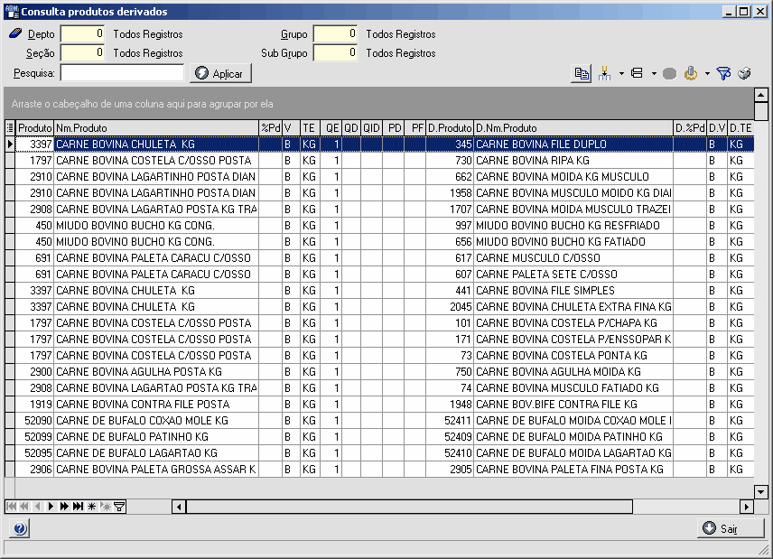Click the grid indicator icon before Produto header

click(x=10, y=128)
